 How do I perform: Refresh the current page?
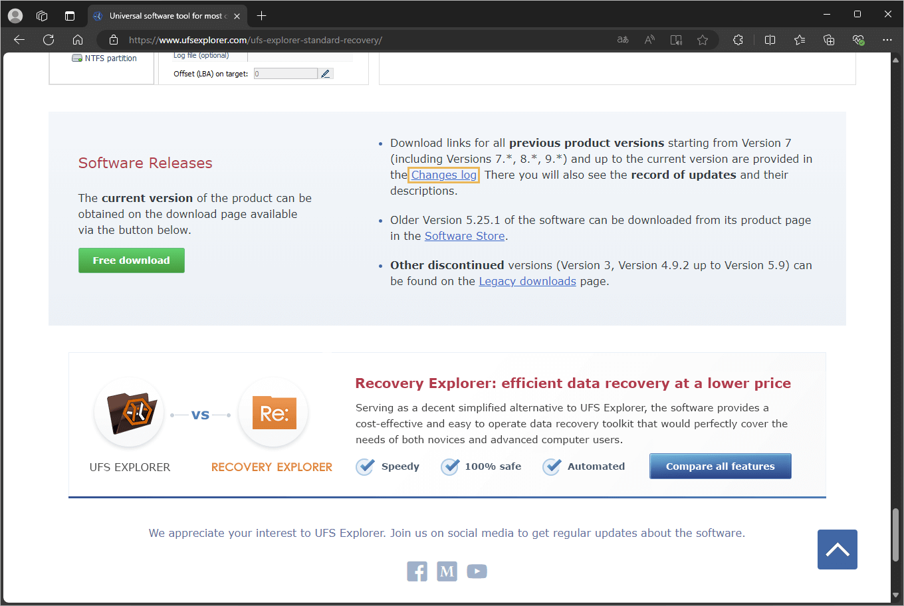tap(49, 40)
